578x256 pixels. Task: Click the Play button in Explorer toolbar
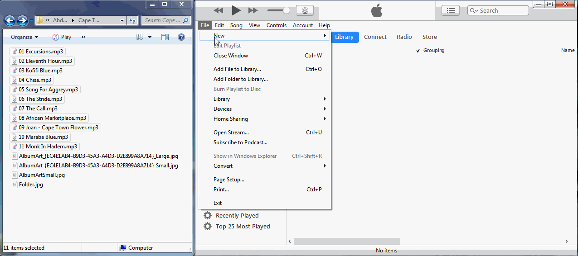pos(62,37)
